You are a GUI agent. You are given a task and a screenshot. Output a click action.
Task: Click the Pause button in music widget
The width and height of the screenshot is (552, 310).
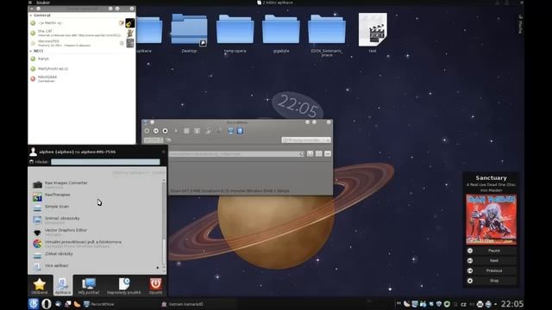pyautogui.click(x=491, y=251)
